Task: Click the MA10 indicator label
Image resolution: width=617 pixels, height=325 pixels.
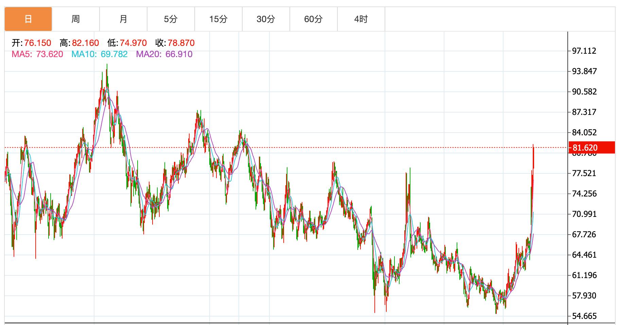Action: click(99, 54)
